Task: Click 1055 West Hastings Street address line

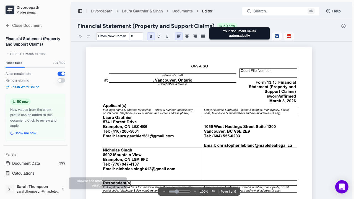Action: pos(240,127)
